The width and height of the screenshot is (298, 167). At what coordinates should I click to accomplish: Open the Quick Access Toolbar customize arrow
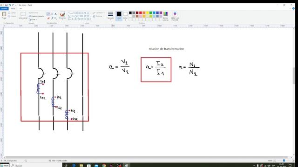[16, 5]
